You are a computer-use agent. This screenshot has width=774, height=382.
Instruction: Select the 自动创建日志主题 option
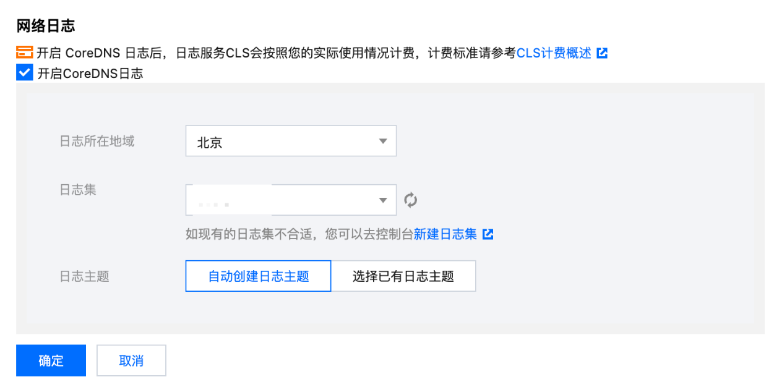click(x=258, y=276)
